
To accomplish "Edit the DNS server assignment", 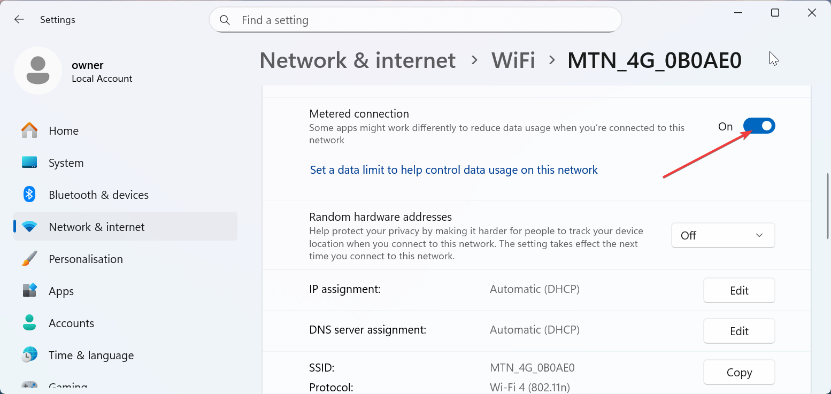I will tap(738, 331).
